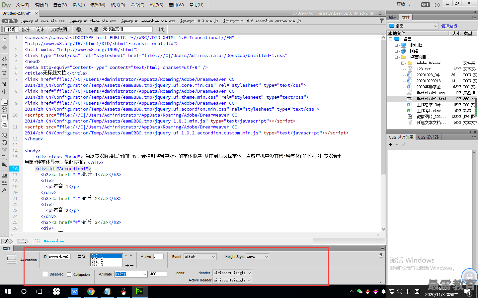The image size is (478, 298).
Task: Click the collapse full tag icon
Action: pyautogui.click(x=4, y=59)
